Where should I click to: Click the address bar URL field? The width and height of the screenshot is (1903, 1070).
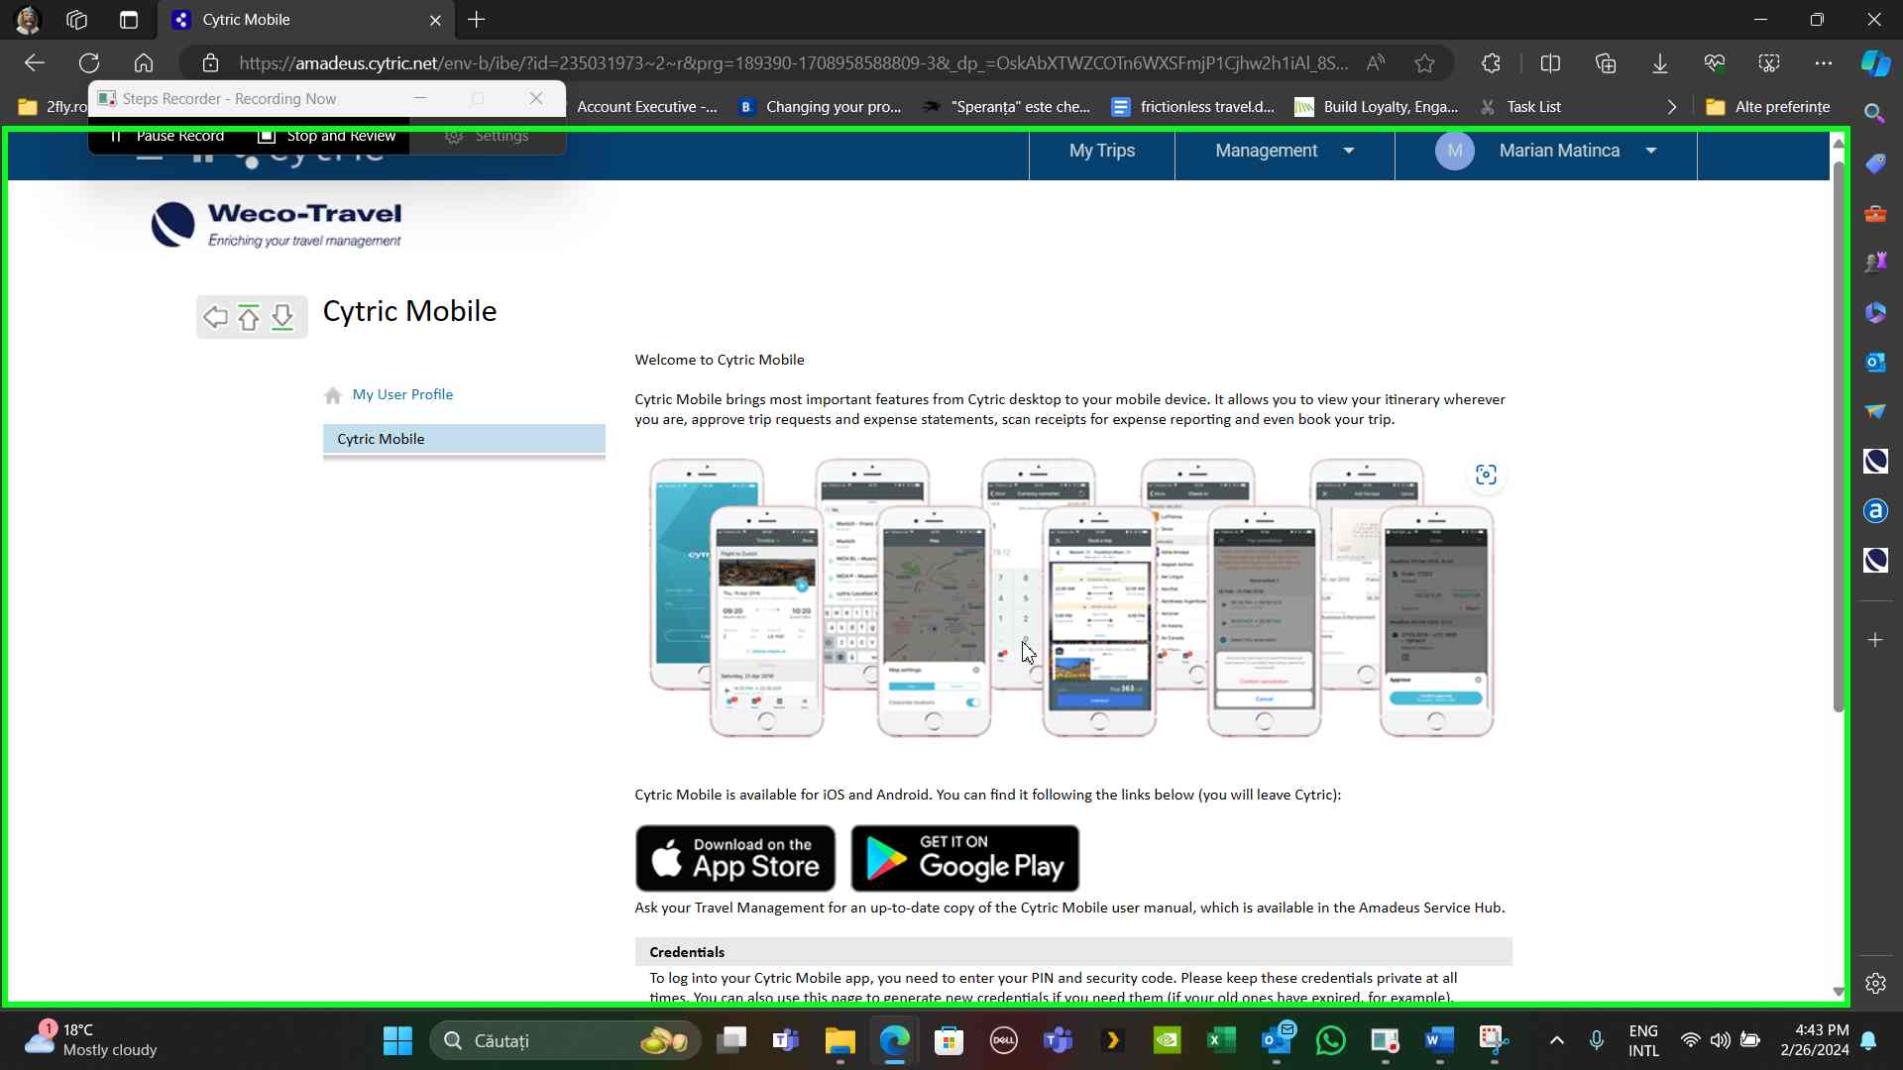point(793,63)
